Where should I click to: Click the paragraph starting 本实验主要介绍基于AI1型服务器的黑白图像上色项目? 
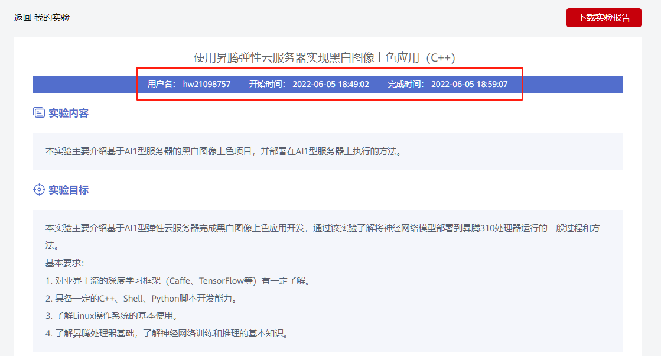pyautogui.click(x=223, y=151)
